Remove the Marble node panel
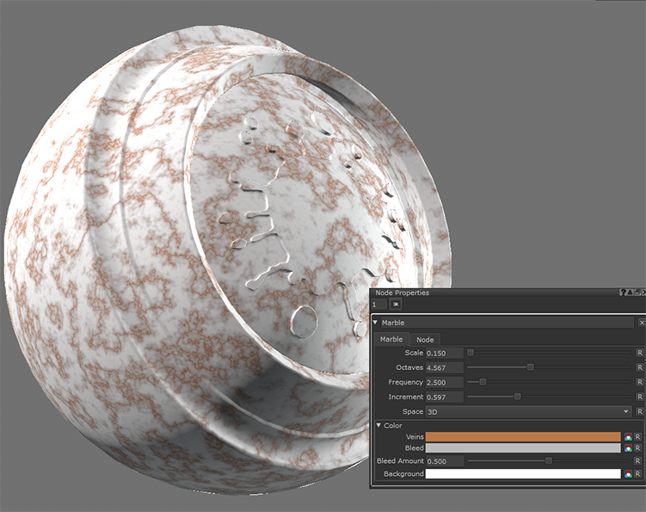 coord(641,323)
